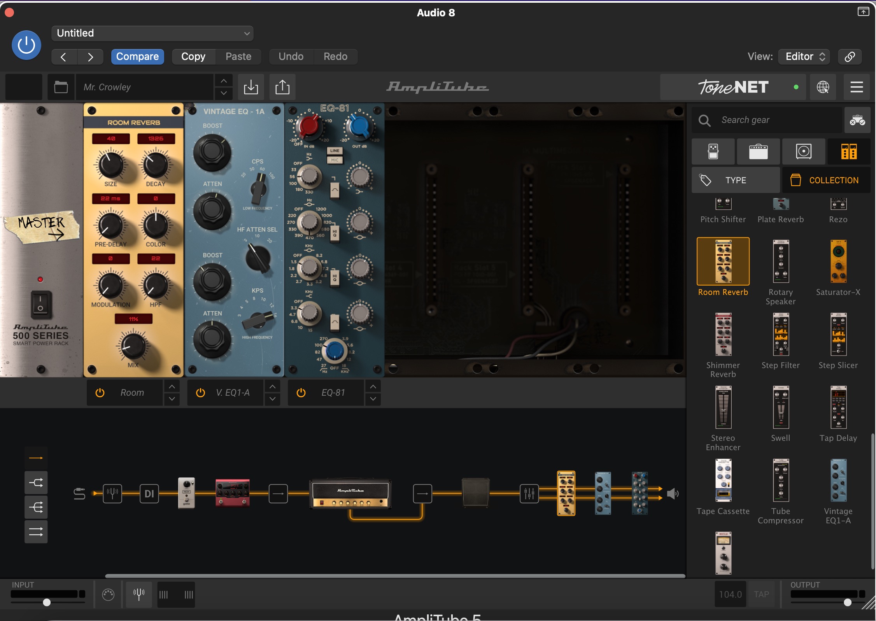
Task: Save preset with download icon
Action: pos(251,87)
